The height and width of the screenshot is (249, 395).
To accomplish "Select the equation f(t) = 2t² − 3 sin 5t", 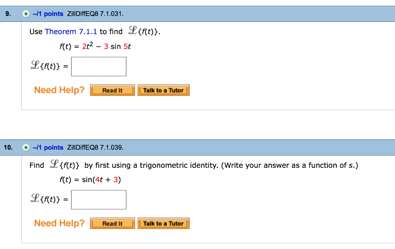I will [96, 46].
